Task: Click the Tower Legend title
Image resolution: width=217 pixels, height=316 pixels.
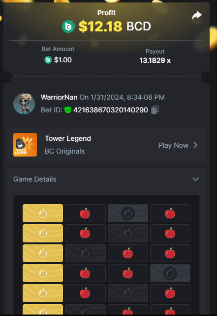Action: tap(68, 138)
